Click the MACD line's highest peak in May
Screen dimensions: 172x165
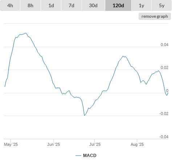coord(25,33)
